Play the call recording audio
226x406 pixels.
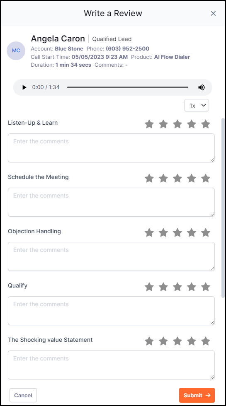click(24, 87)
